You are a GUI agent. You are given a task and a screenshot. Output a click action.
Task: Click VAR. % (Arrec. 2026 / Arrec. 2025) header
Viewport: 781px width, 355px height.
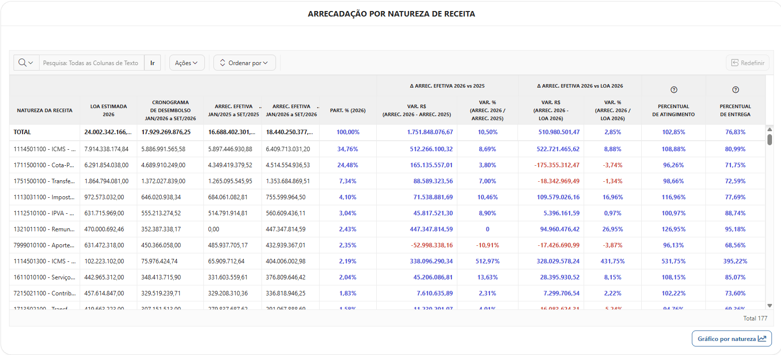[487, 110]
